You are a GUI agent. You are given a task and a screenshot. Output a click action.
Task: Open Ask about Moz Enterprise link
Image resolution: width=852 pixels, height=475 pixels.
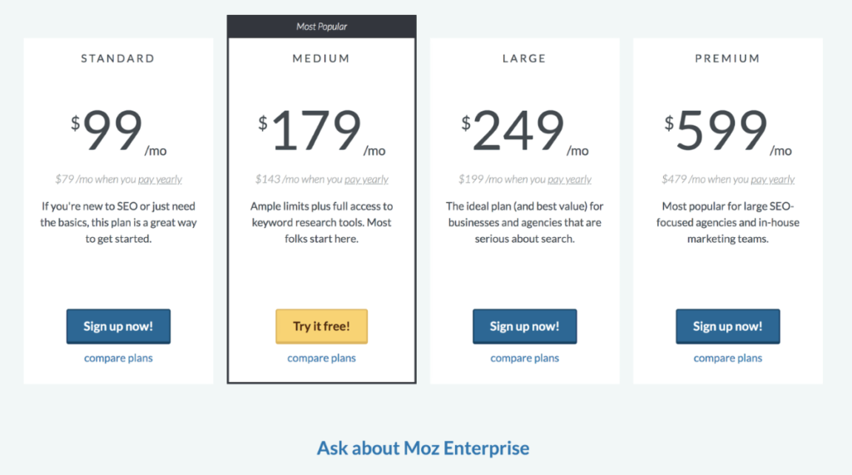pos(424,448)
